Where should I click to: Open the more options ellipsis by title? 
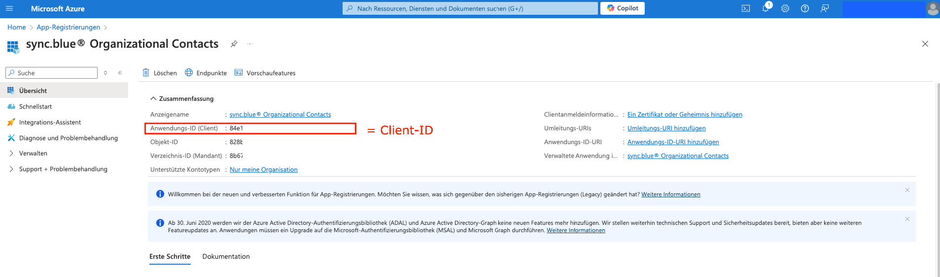point(250,44)
